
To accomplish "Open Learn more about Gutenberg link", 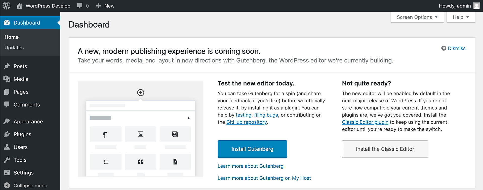I will (251, 166).
